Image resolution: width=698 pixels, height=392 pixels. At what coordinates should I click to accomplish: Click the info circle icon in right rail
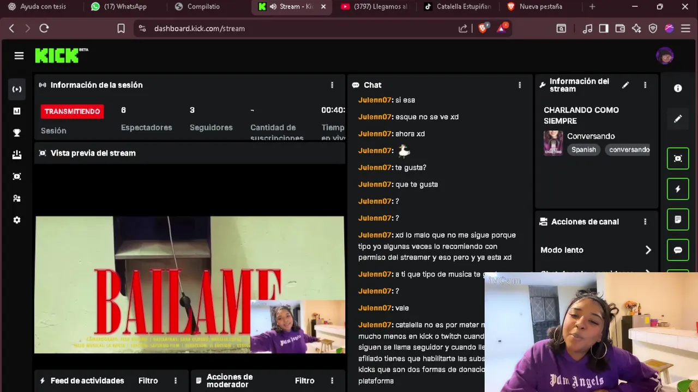(x=678, y=88)
